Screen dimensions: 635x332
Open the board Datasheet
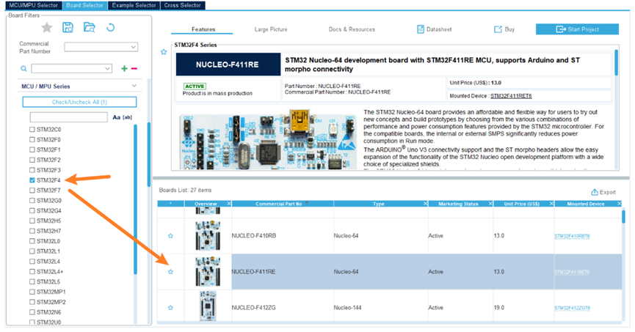[434, 29]
